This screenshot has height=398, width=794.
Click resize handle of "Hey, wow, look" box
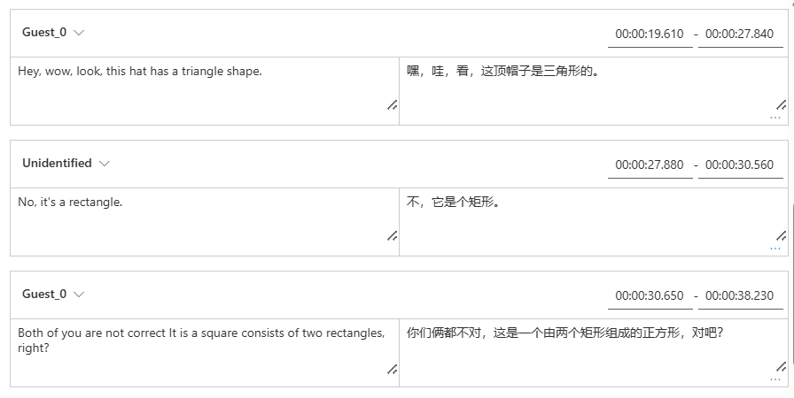point(392,105)
